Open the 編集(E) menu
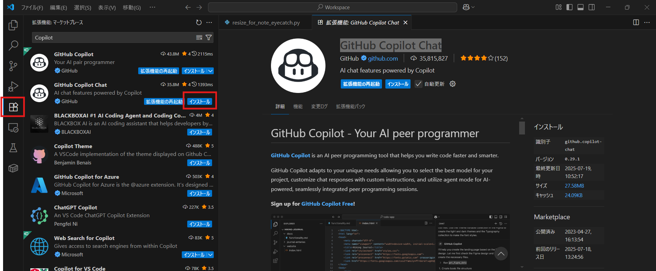Viewport: 656px width, 271px height. 59,7
